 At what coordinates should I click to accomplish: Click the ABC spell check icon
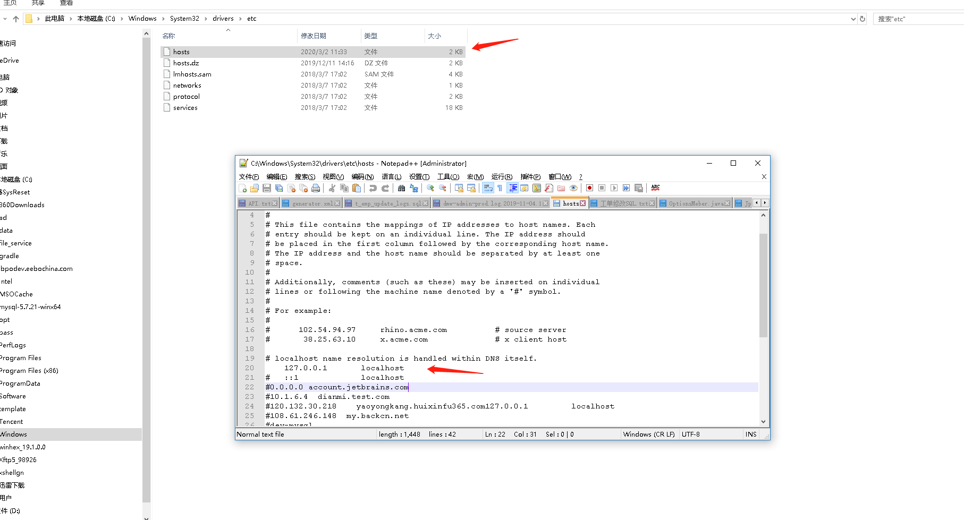tap(655, 188)
